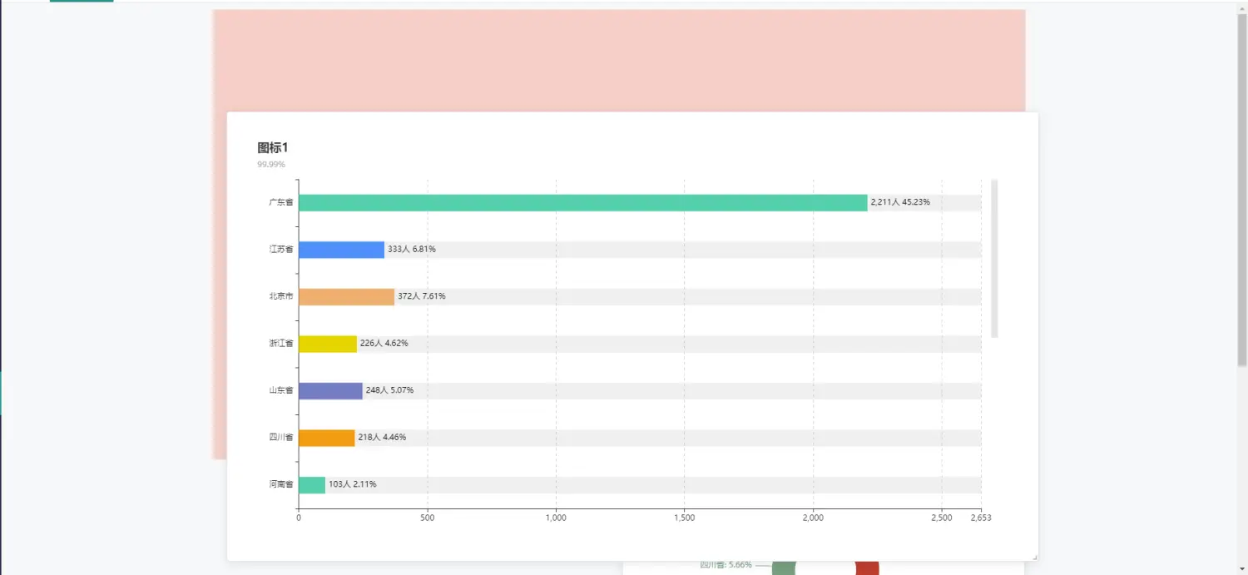Click the short 河南省 bar
1248x575 pixels.
pos(312,485)
